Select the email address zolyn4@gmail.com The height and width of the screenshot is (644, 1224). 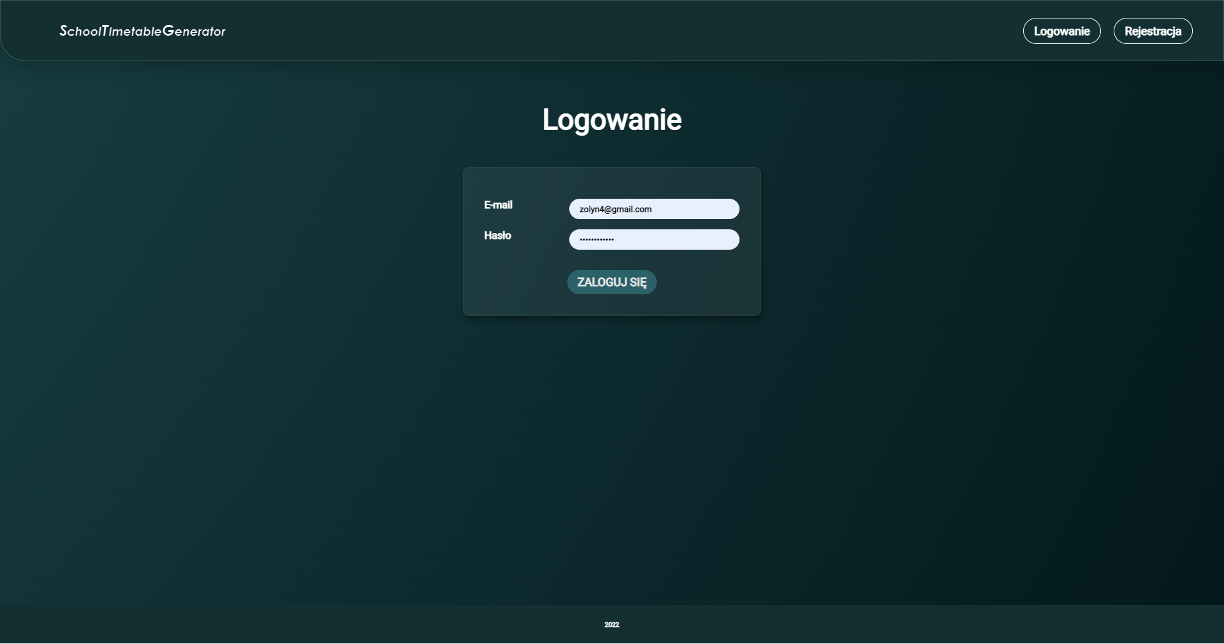point(615,209)
